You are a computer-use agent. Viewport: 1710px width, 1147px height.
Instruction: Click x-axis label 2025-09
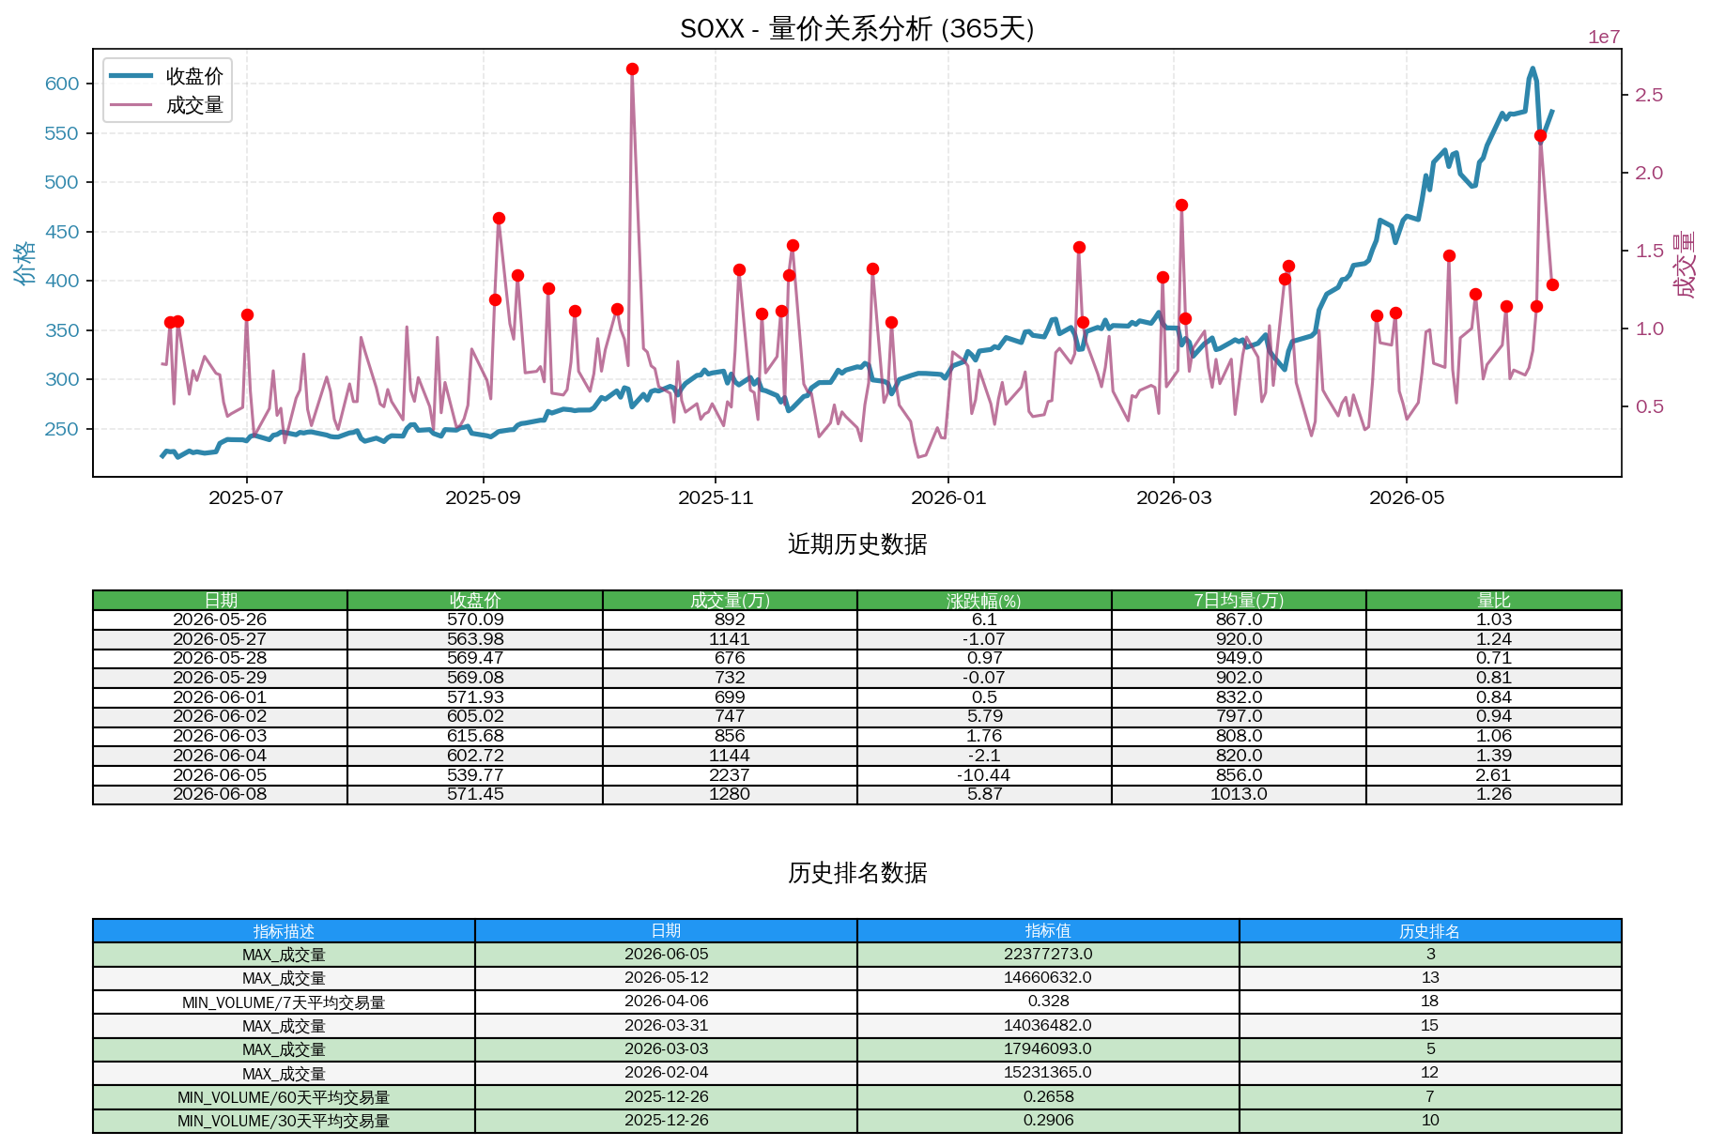click(483, 497)
